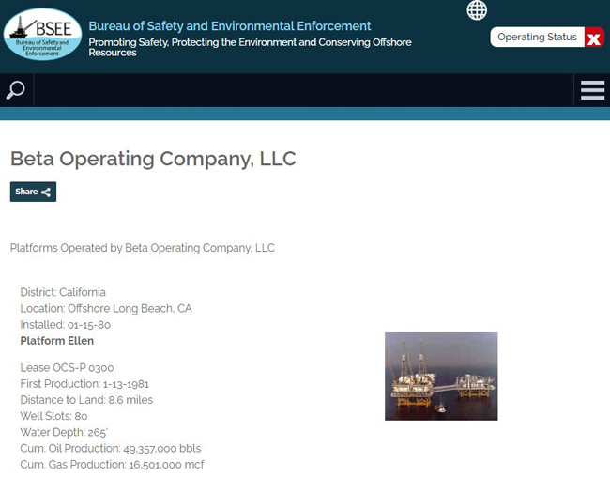Click the BSEE logo
610x477 pixels.
[42, 34]
